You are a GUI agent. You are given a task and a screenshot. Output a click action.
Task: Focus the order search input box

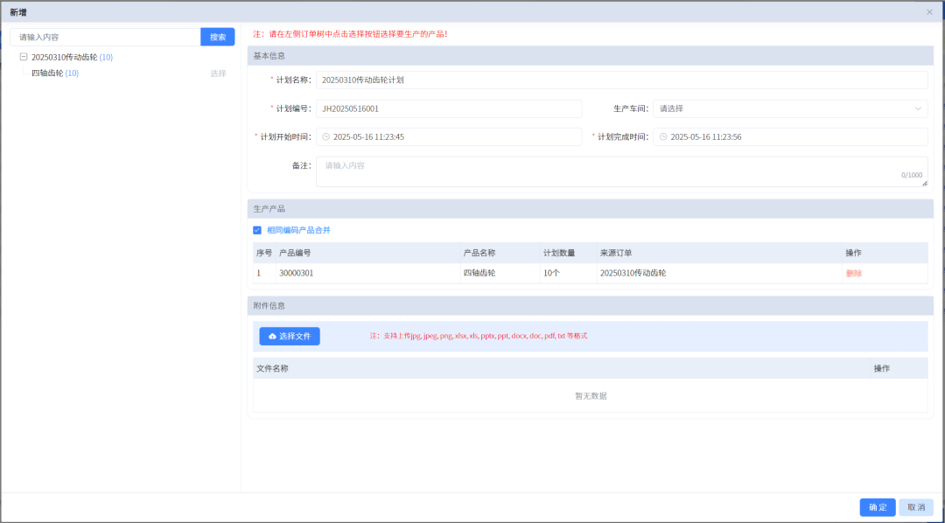click(105, 37)
